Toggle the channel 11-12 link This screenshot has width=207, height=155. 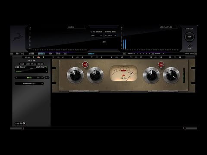click(136, 57)
